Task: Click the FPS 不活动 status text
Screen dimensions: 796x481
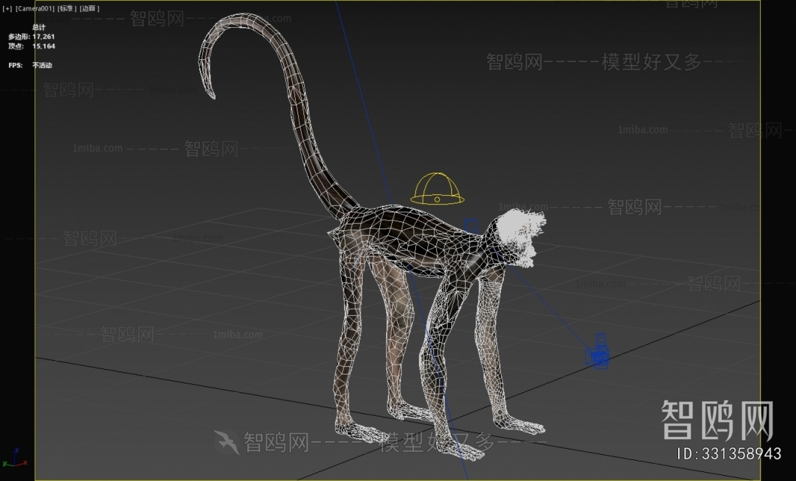Action: point(29,65)
